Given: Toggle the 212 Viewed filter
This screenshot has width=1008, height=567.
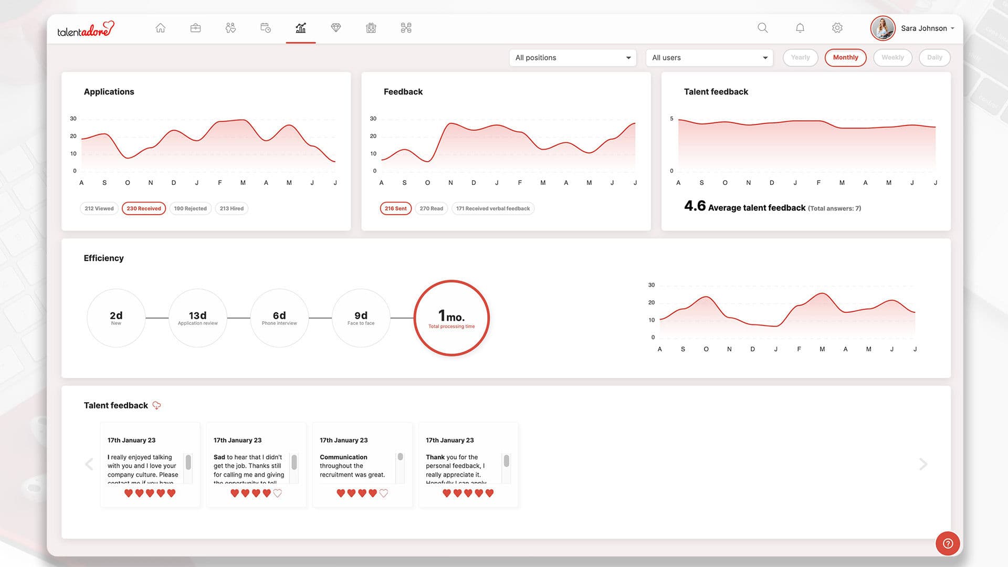Looking at the screenshot, I should (99, 208).
